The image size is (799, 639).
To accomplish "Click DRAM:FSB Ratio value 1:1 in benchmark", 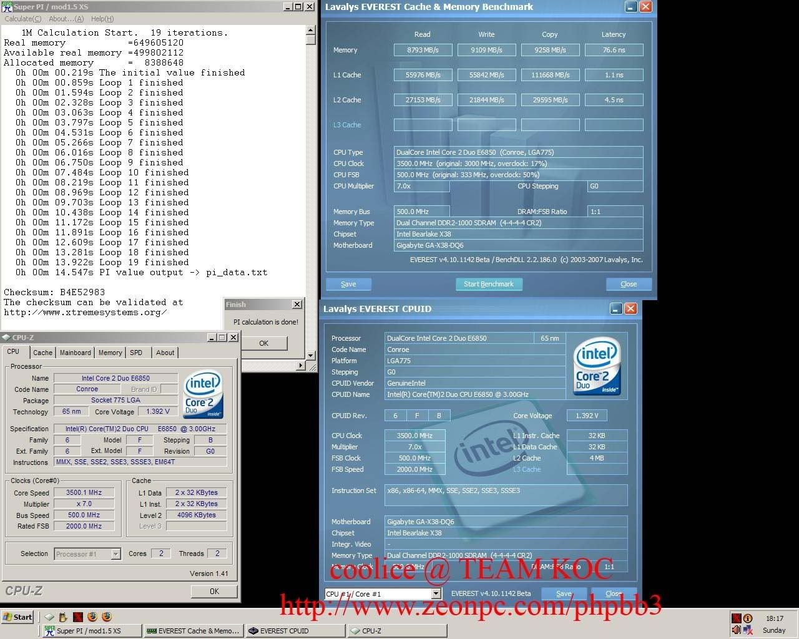I will [615, 212].
